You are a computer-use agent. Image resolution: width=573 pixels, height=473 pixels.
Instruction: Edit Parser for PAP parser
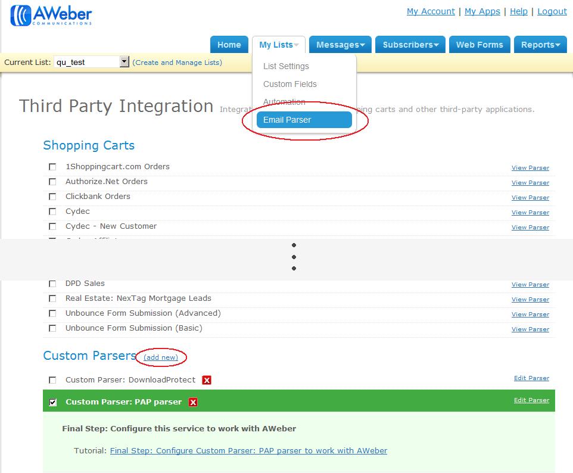point(531,400)
